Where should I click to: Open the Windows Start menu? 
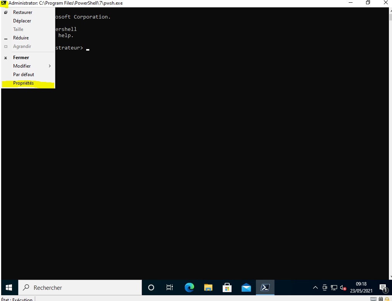click(x=9, y=287)
